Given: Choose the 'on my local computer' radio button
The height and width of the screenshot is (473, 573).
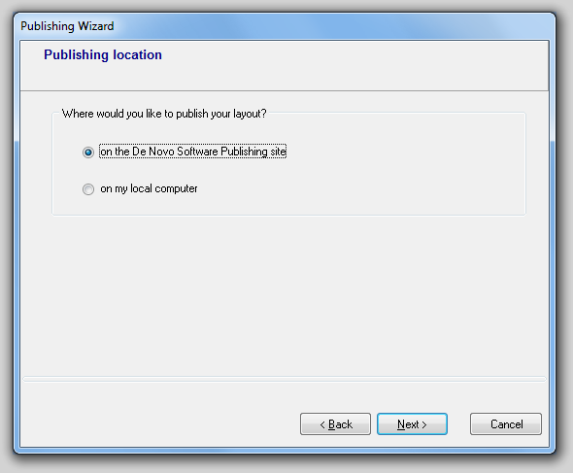Looking at the screenshot, I should coord(88,189).
